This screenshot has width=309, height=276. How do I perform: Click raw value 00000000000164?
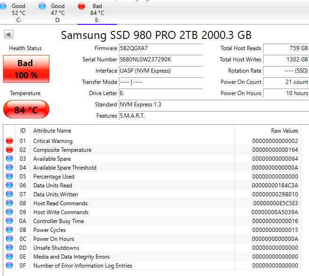(x=275, y=150)
